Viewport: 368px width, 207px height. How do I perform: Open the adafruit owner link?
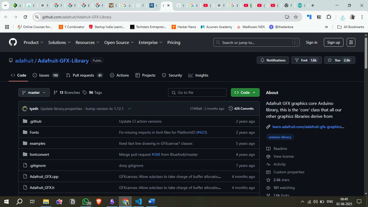click(24, 61)
